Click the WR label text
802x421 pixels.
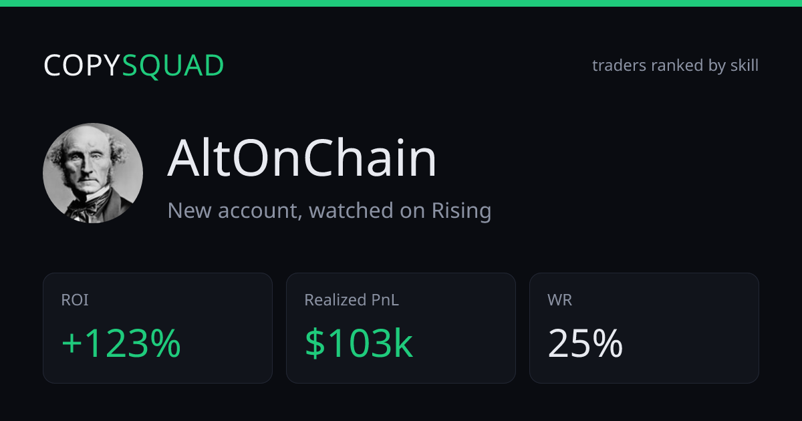pos(559,300)
